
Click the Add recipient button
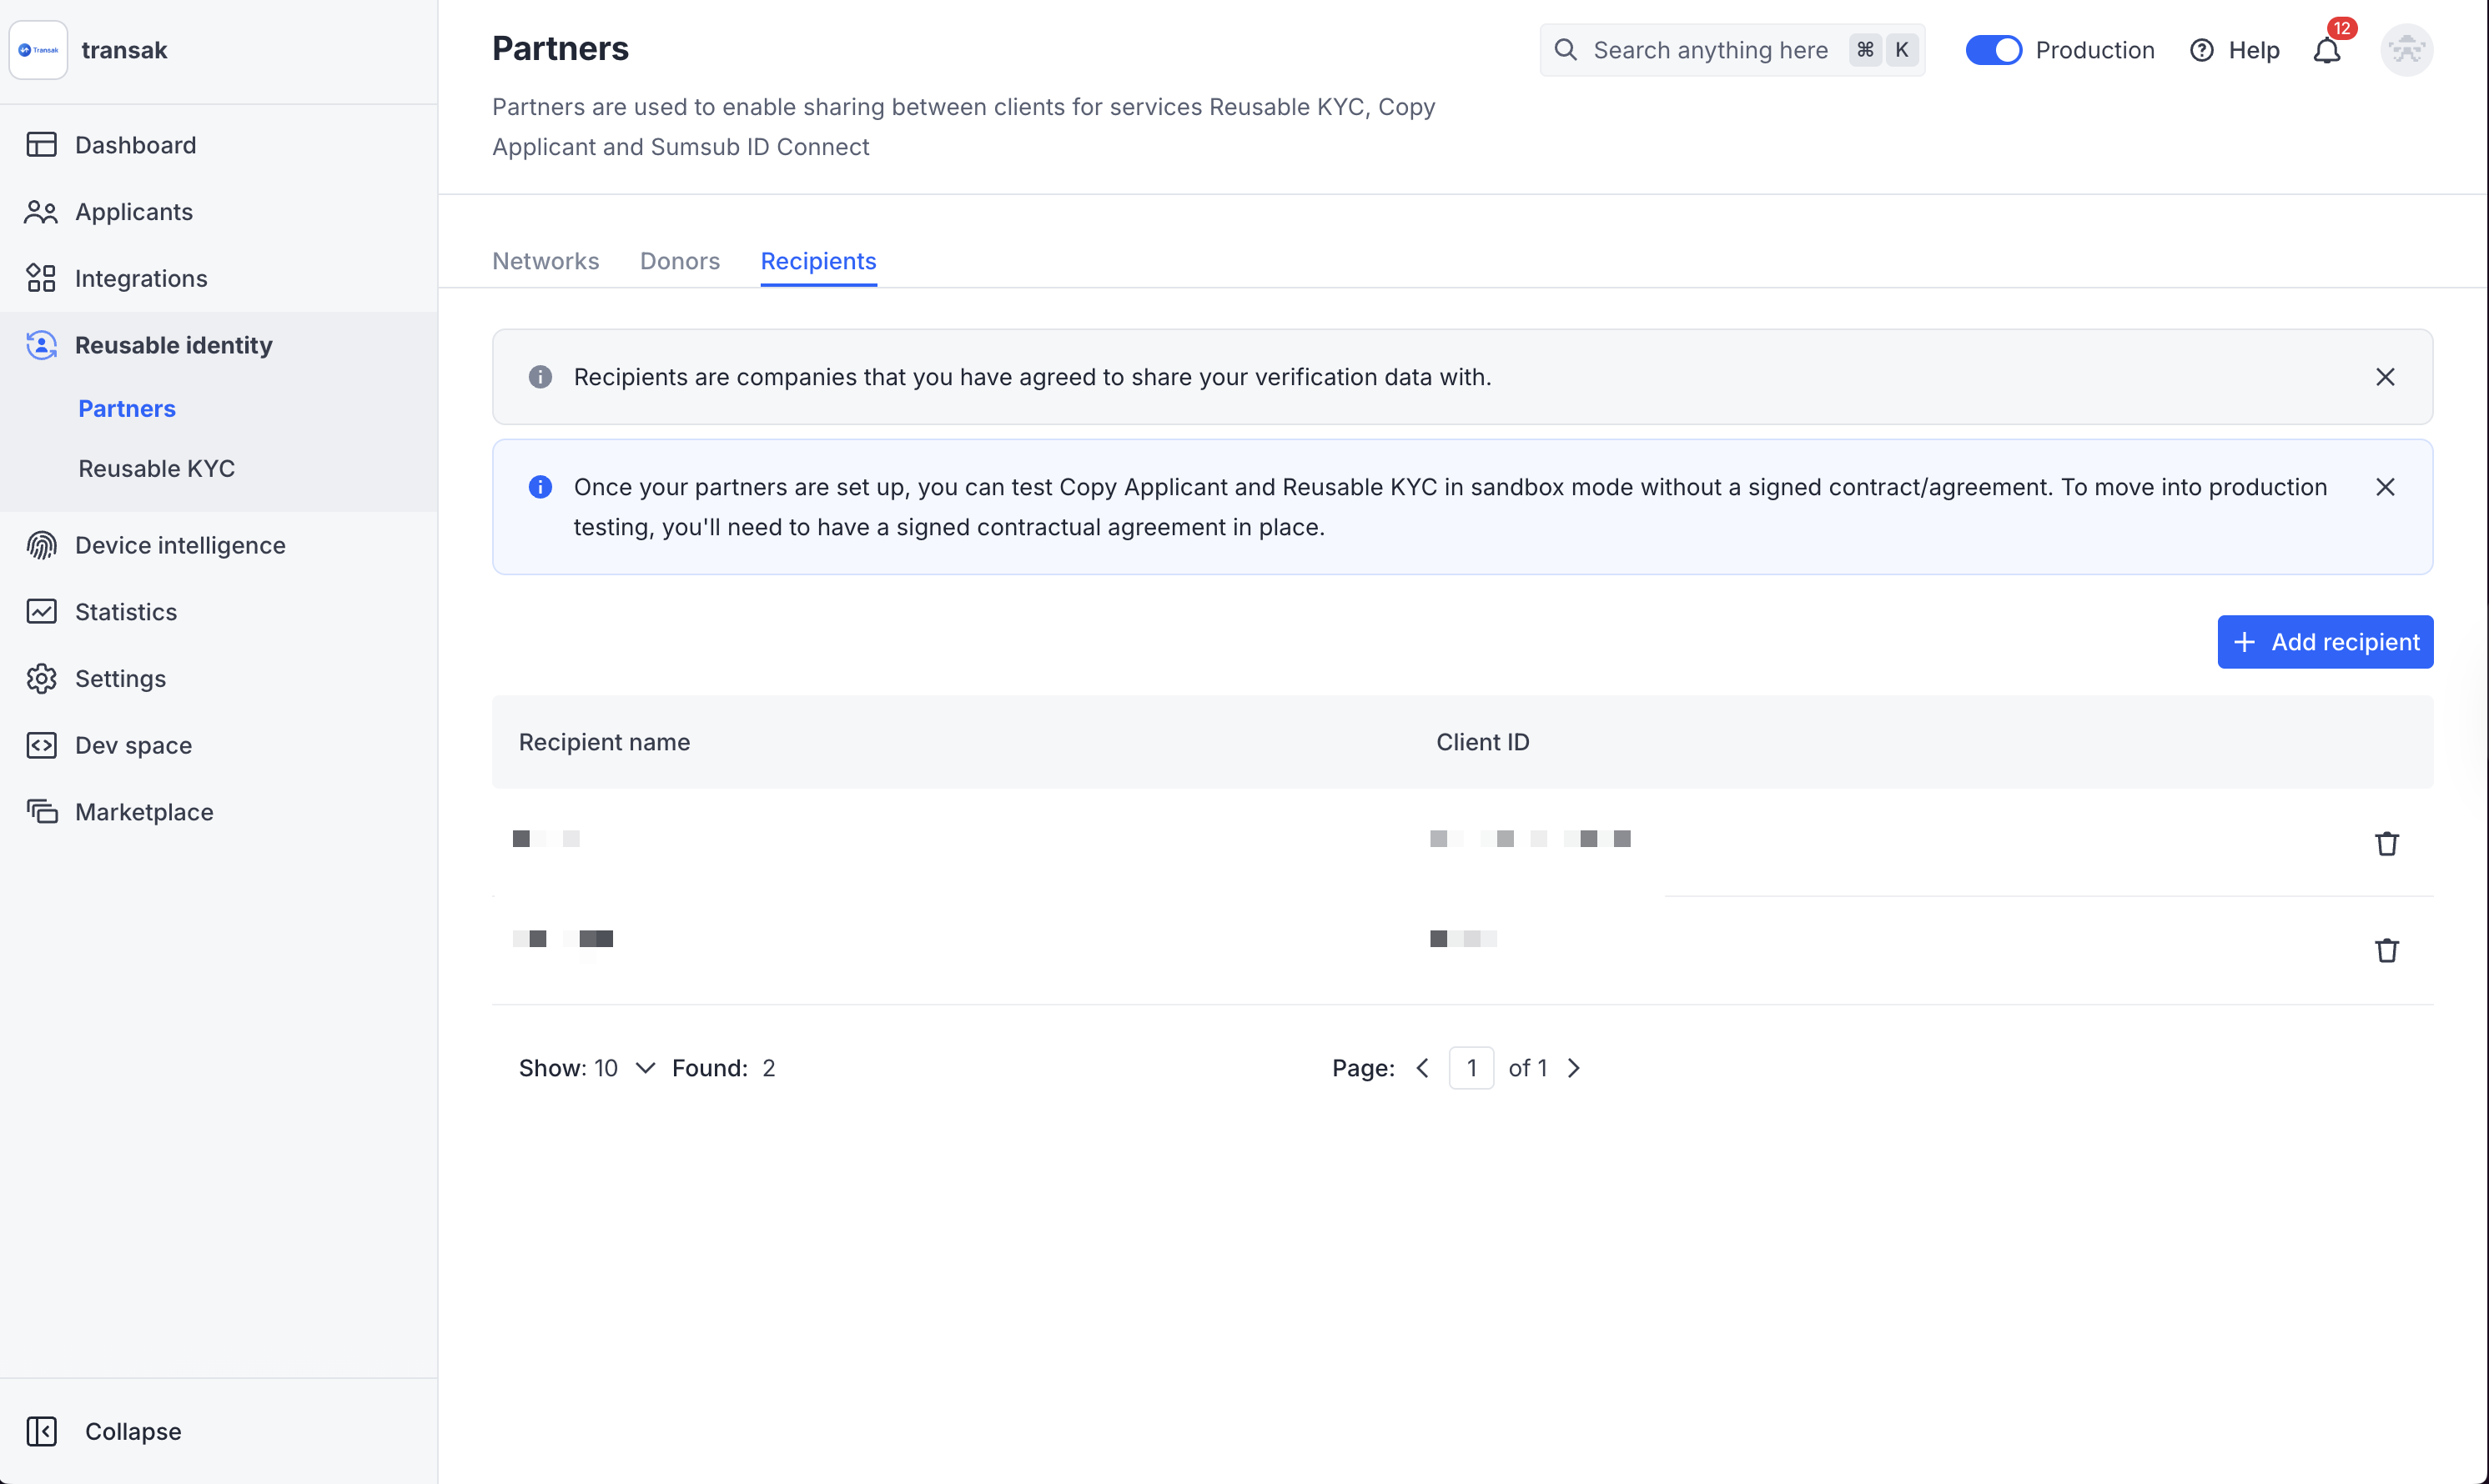[2324, 642]
